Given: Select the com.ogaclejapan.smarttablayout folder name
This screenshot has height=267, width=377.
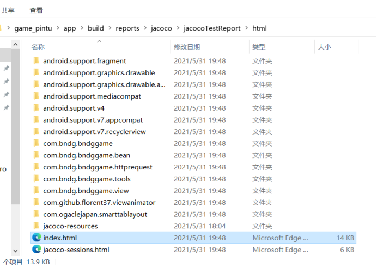Looking at the screenshot, I should tap(95, 214).
